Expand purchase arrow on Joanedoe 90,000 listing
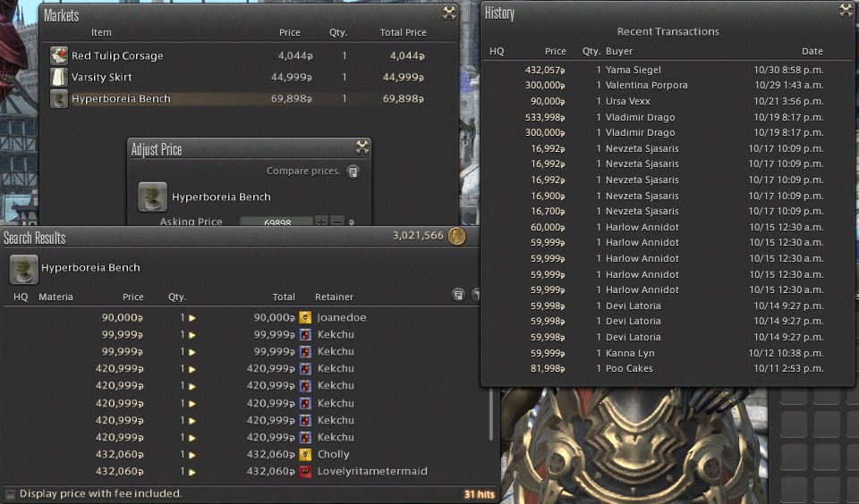The width and height of the screenshot is (859, 504). click(192, 318)
